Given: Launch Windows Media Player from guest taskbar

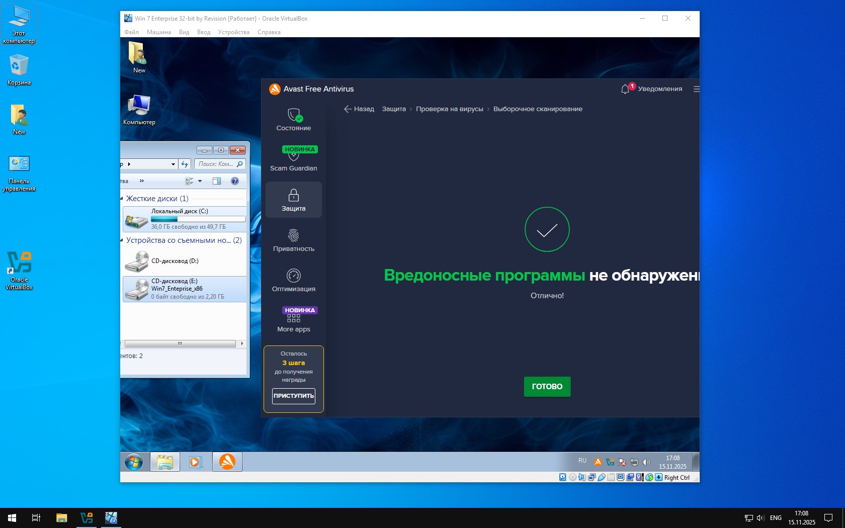Looking at the screenshot, I should (x=195, y=462).
